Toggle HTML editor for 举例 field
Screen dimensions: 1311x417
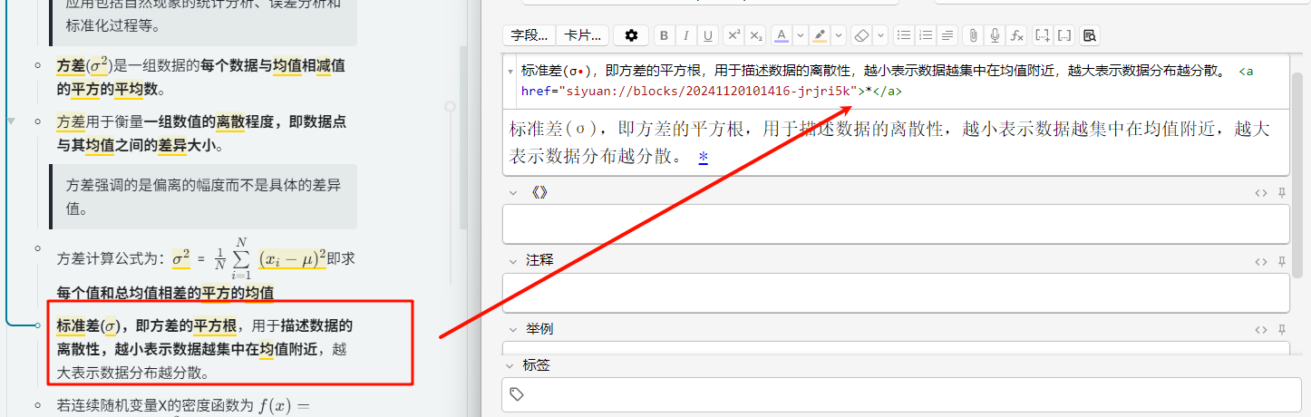(x=1260, y=329)
